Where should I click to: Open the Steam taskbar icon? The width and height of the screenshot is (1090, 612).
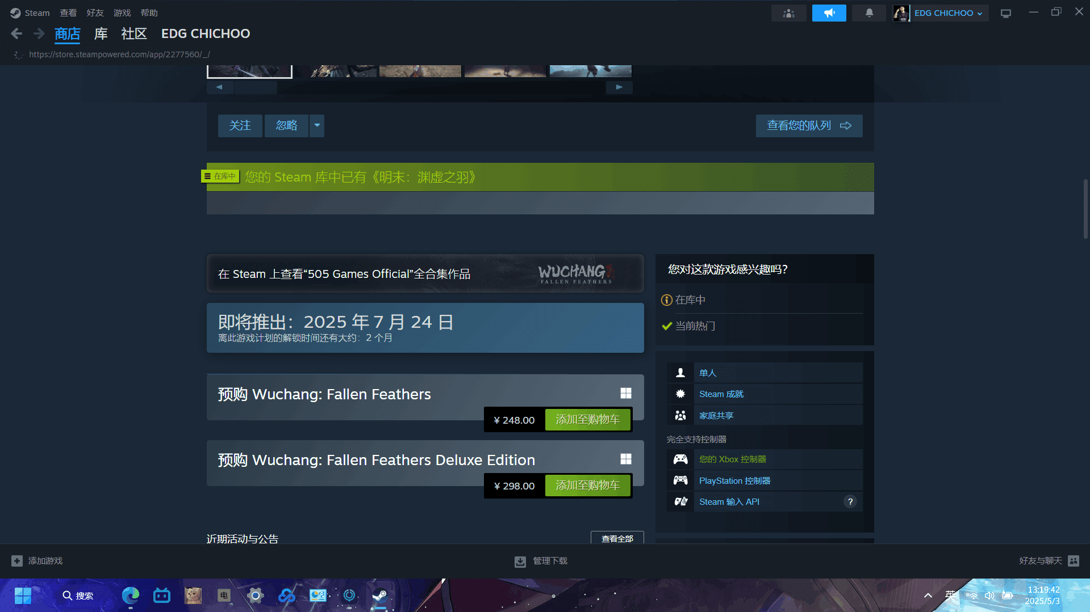pos(379,596)
